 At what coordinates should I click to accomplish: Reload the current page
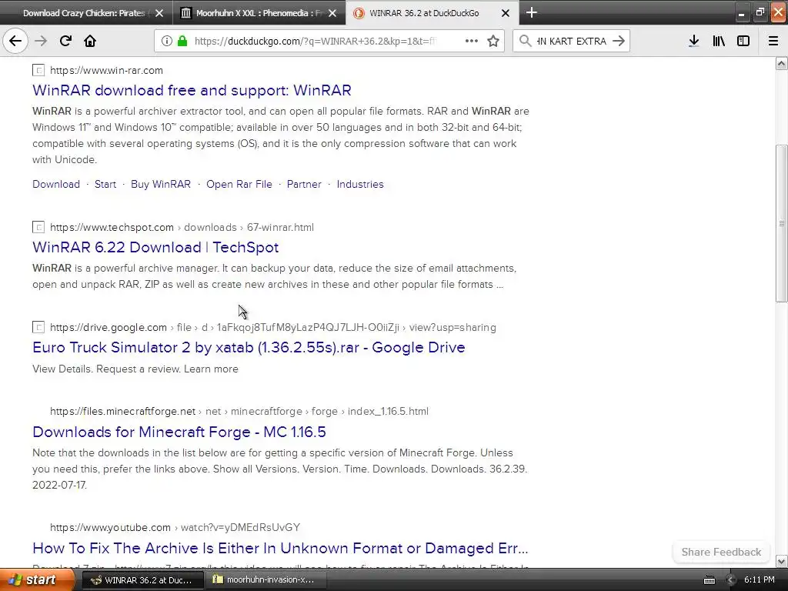(x=65, y=41)
